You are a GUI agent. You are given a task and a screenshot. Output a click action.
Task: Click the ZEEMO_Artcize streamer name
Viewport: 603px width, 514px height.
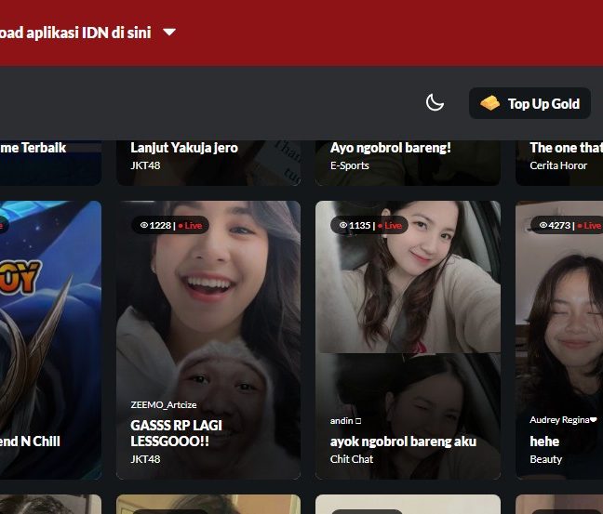pyautogui.click(x=164, y=405)
